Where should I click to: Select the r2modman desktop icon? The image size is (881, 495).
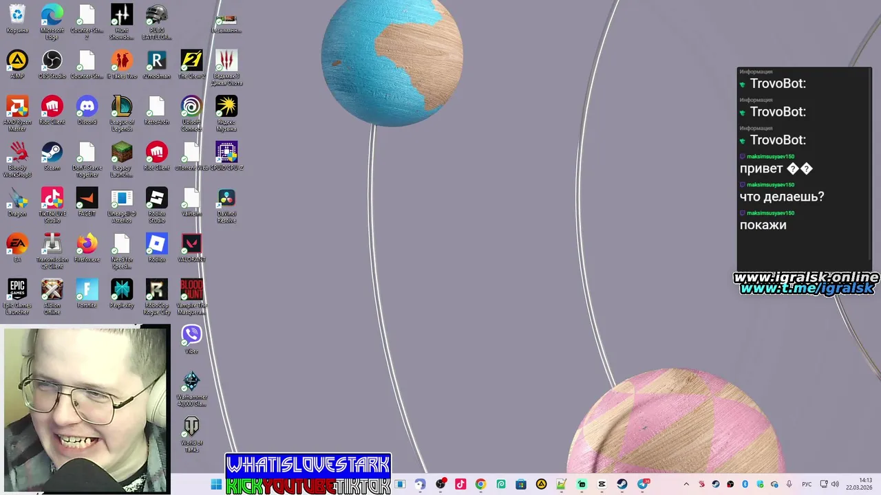point(157,65)
